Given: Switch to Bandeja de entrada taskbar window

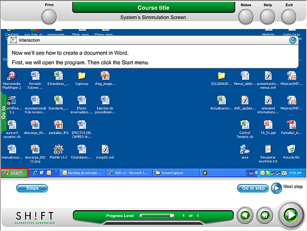Looking at the screenshot, I should [x=83, y=173].
